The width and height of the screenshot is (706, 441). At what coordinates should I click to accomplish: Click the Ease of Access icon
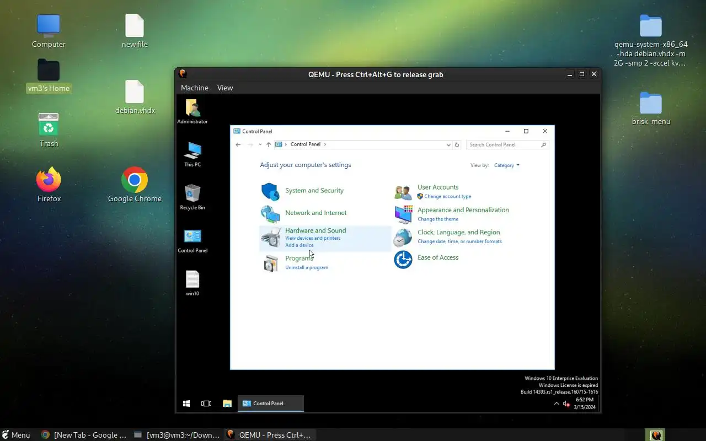[403, 260]
